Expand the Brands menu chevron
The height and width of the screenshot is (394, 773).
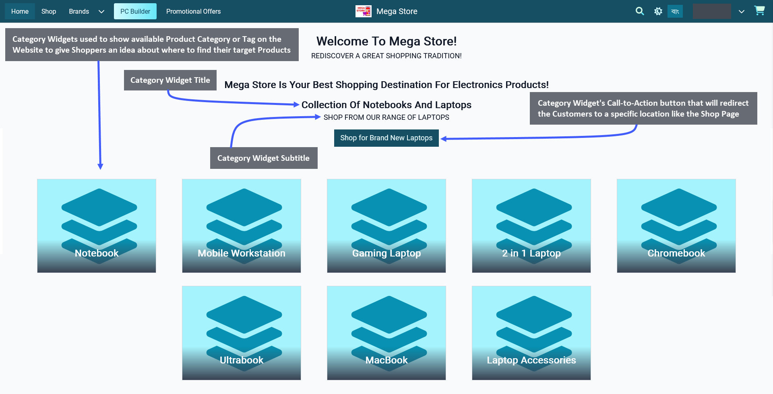[x=101, y=12]
